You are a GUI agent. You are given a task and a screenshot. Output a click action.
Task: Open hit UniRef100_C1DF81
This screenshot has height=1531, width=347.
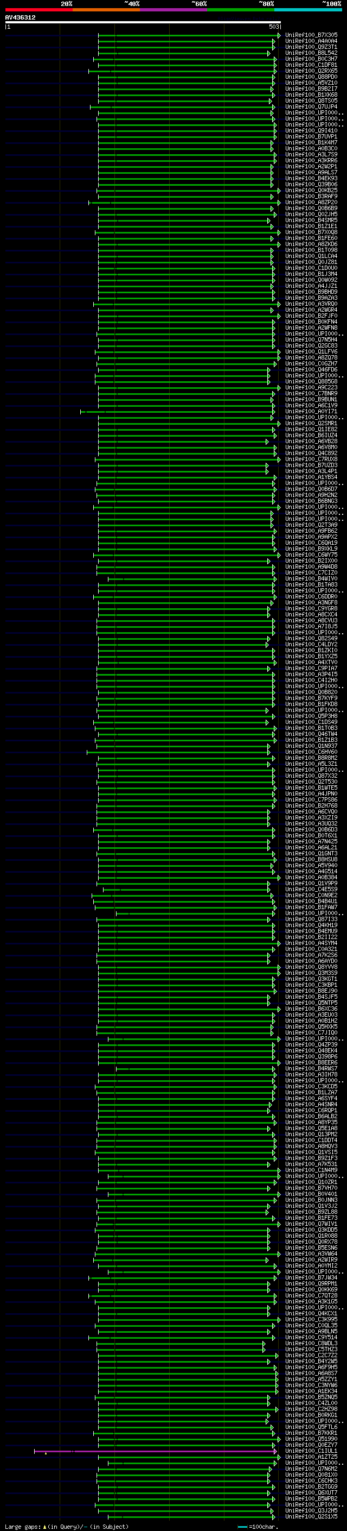311,65
